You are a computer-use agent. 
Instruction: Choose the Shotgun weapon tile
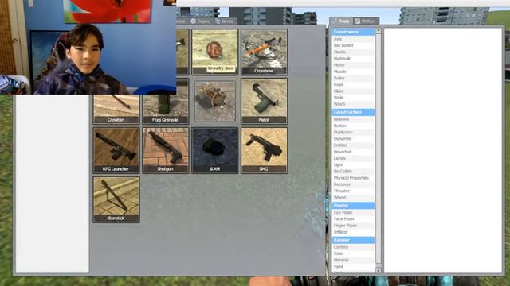pyautogui.click(x=166, y=150)
